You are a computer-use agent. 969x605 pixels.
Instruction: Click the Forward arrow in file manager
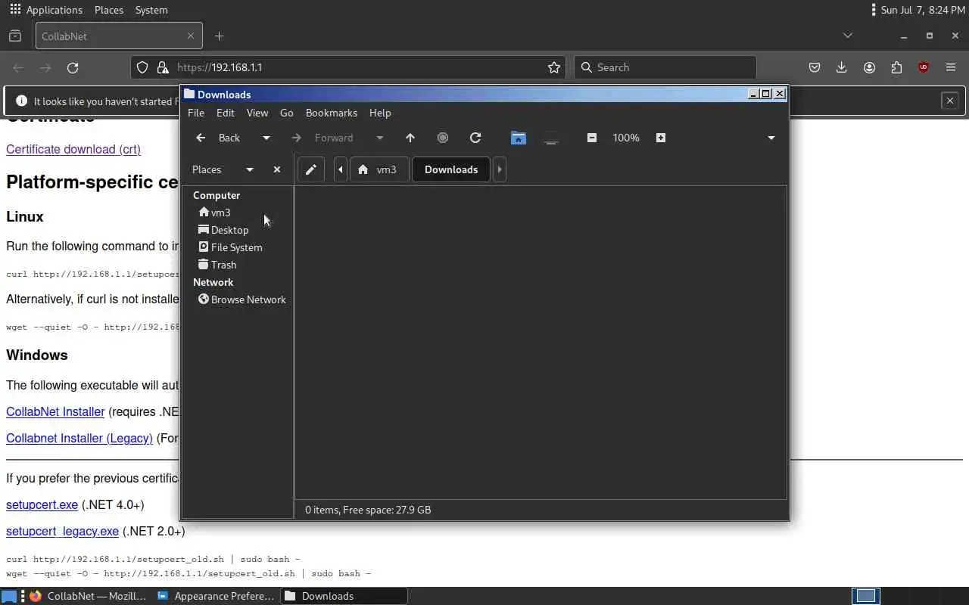point(324,138)
